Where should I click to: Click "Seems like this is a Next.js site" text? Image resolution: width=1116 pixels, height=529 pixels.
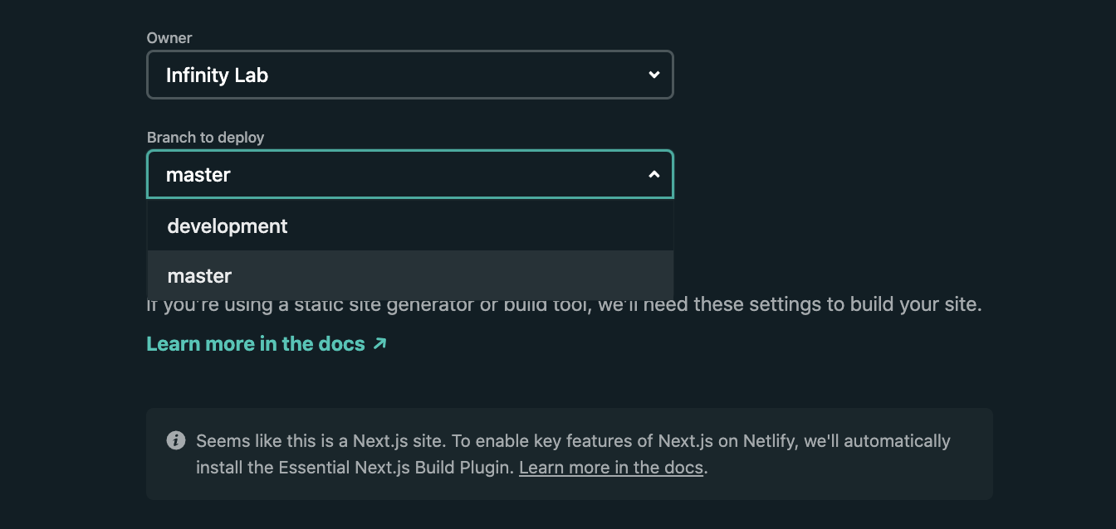coord(332,441)
